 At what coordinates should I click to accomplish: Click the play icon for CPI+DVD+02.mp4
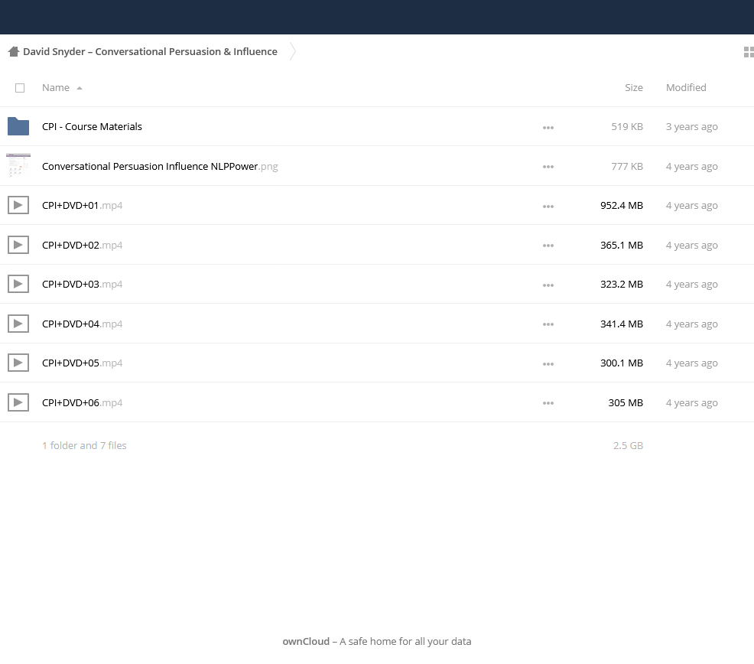click(x=18, y=245)
